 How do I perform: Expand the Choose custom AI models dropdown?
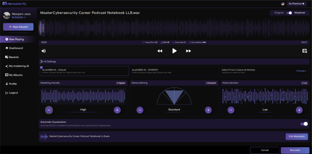point(301,71)
